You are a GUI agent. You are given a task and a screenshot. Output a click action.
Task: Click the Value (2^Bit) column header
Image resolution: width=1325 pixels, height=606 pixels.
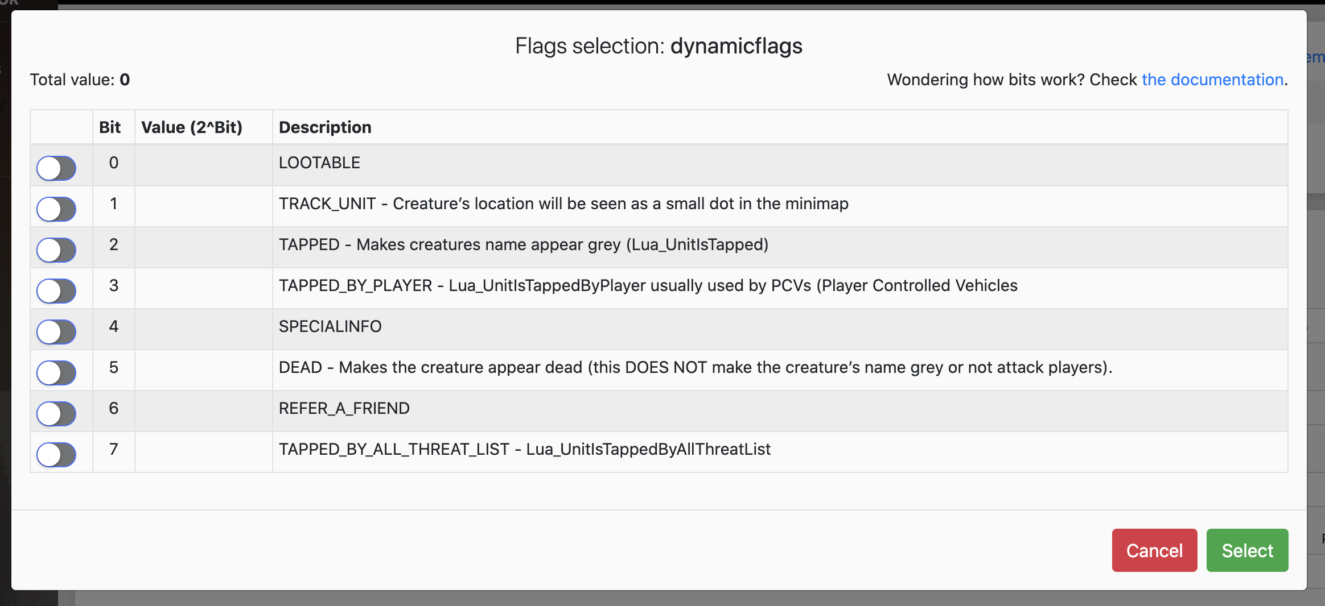click(x=192, y=127)
